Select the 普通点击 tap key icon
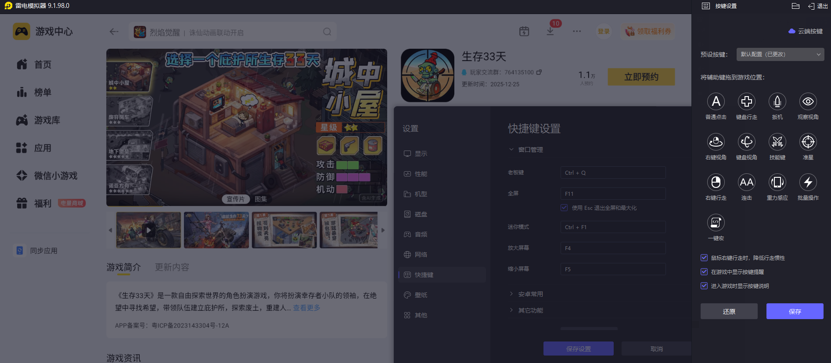The width and height of the screenshot is (831, 363). click(716, 101)
